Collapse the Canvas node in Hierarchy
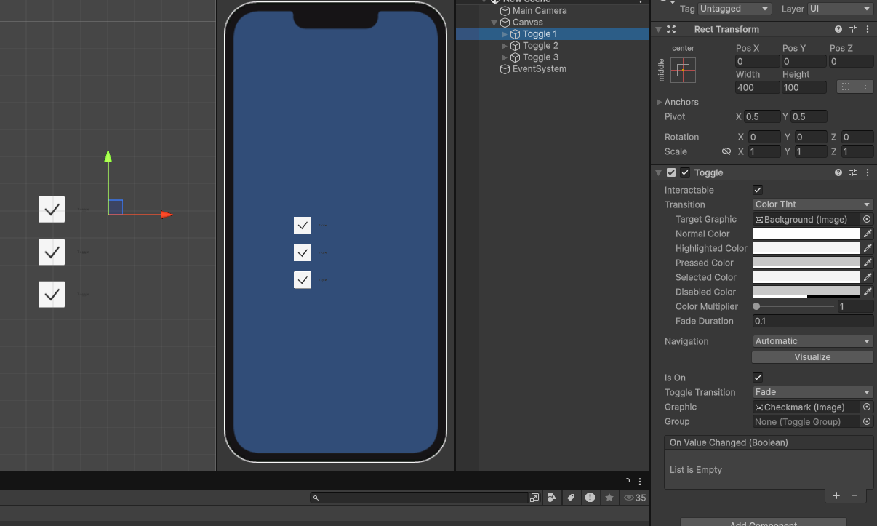The height and width of the screenshot is (526, 877). [494, 23]
